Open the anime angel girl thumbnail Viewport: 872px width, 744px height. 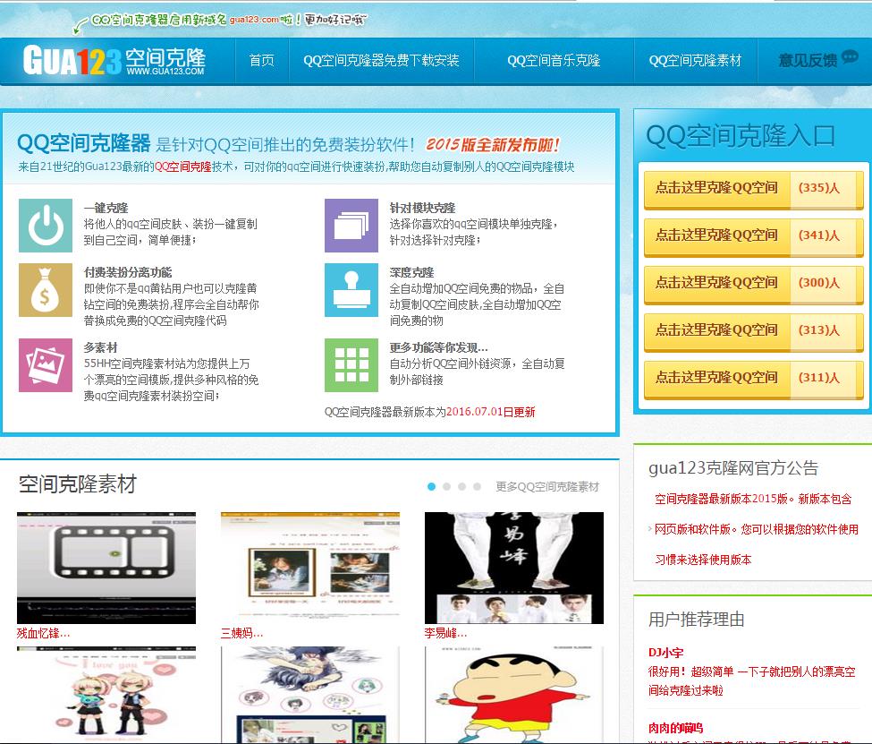(x=310, y=695)
